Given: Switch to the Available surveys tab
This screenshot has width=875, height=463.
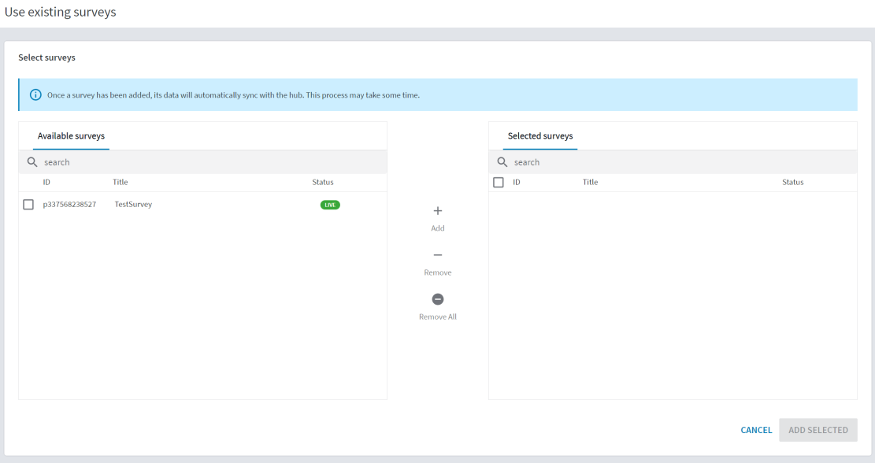Looking at the screenshot, I should pos(70,135).
